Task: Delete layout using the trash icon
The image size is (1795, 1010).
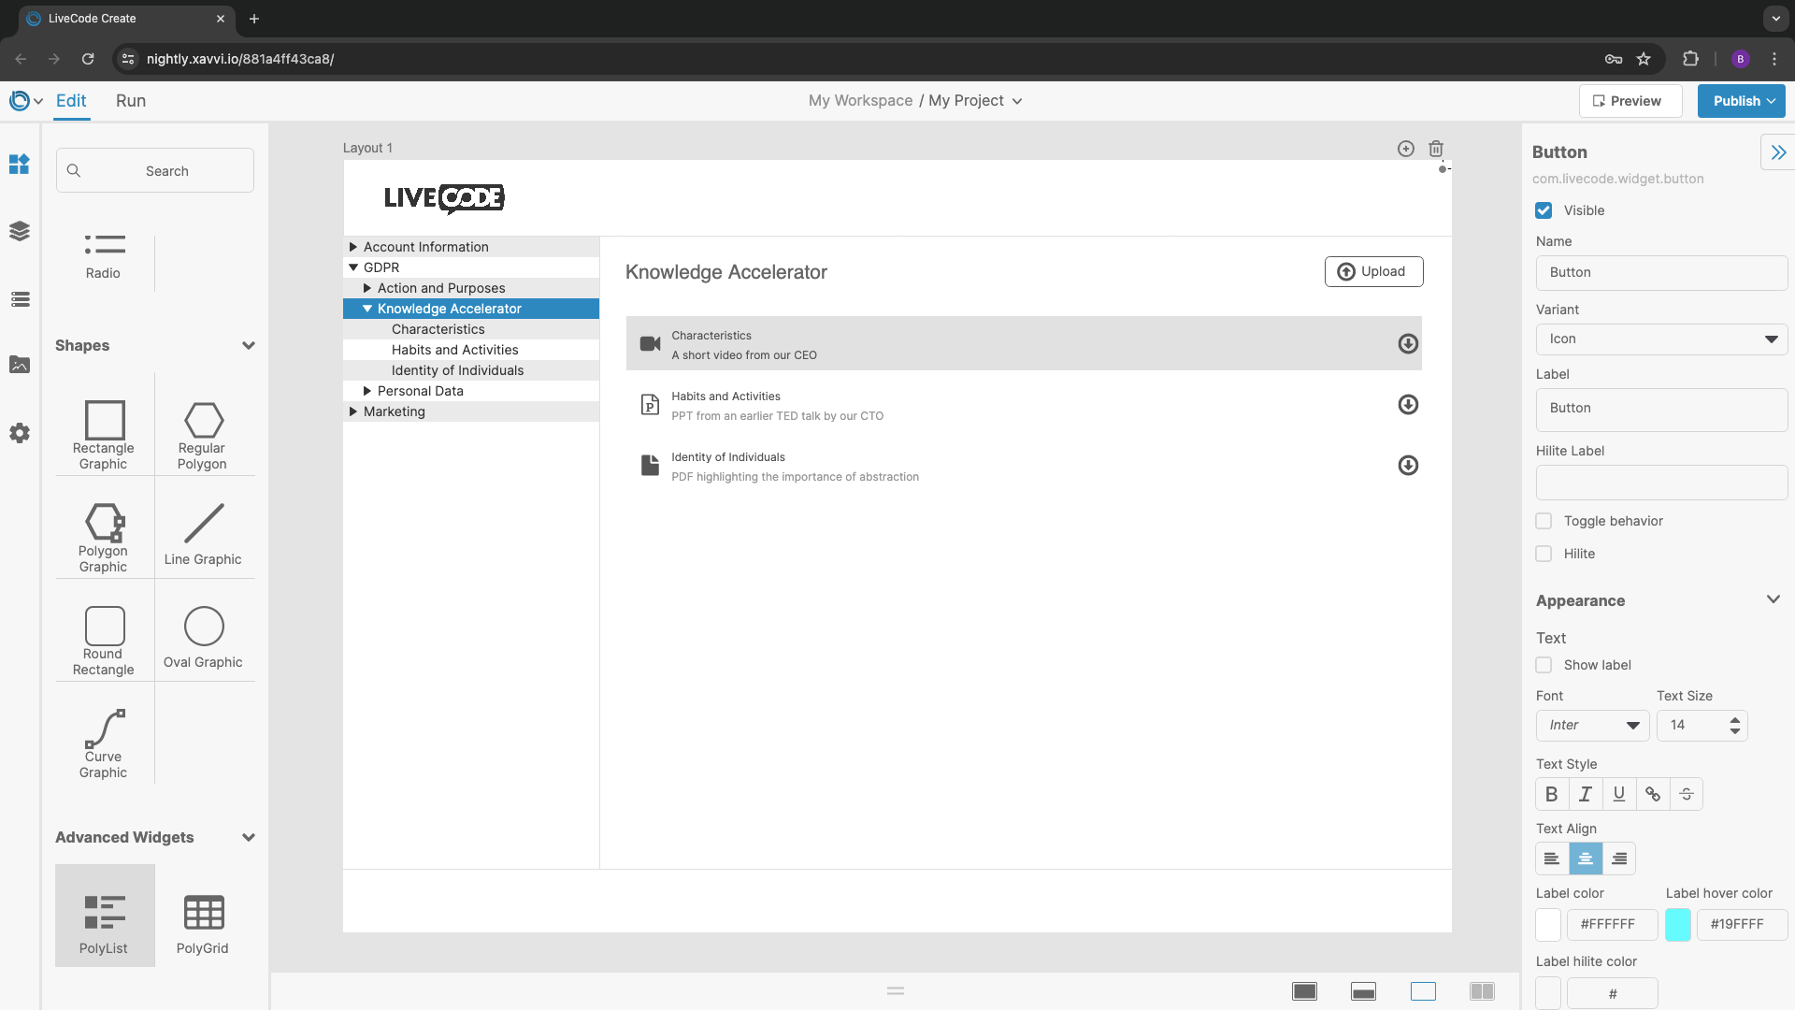Action: [x=1436, y=149]
